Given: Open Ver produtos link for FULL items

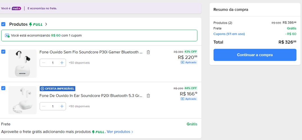Looking at the screenshot, I should [120, 132].
